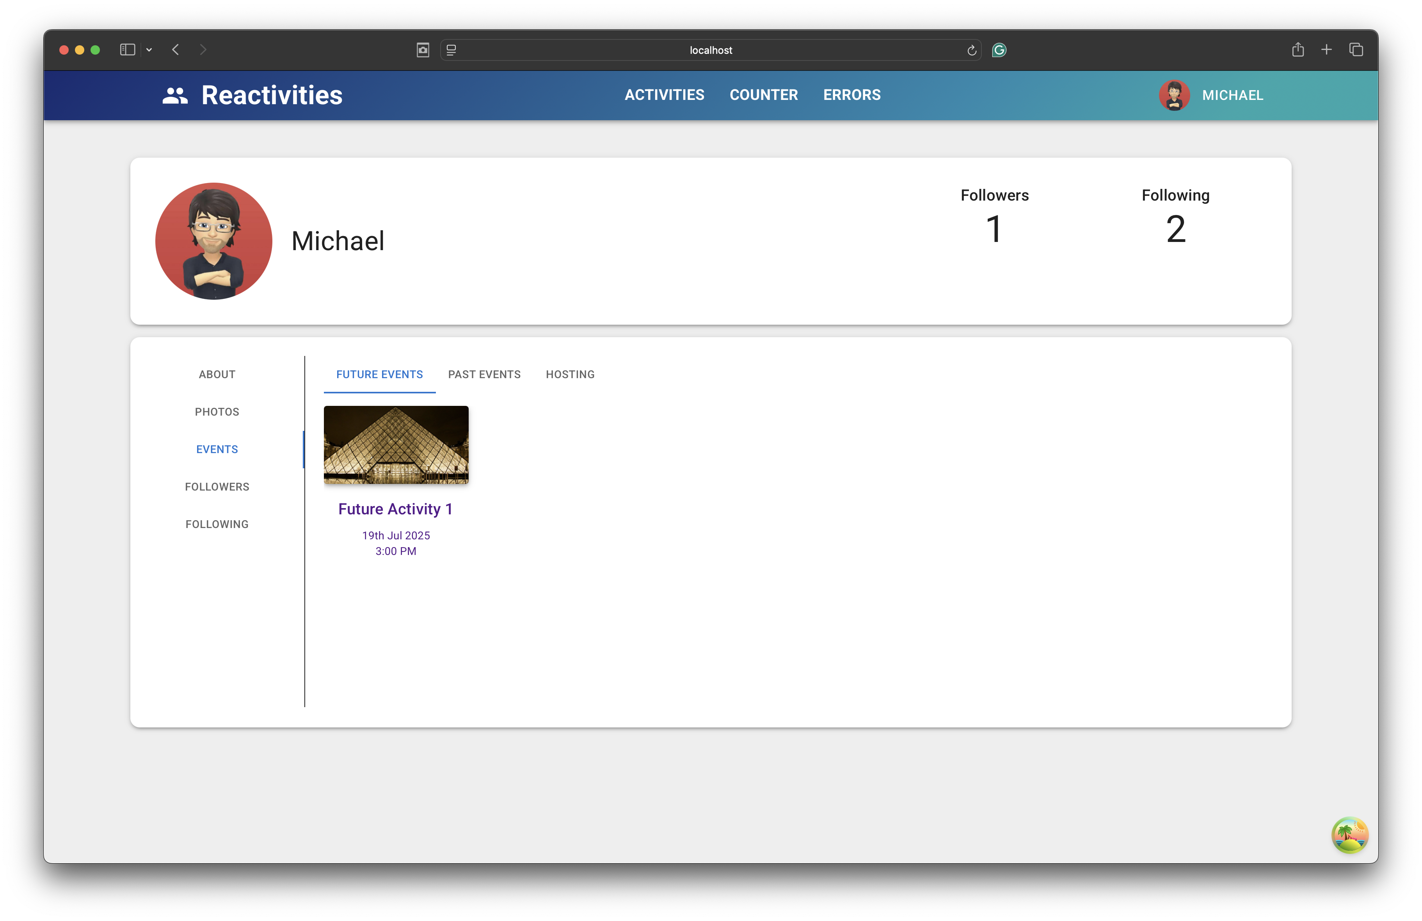1422x921 pixels.
Task: Select the Followers profile tab
Action: [217, 487]
